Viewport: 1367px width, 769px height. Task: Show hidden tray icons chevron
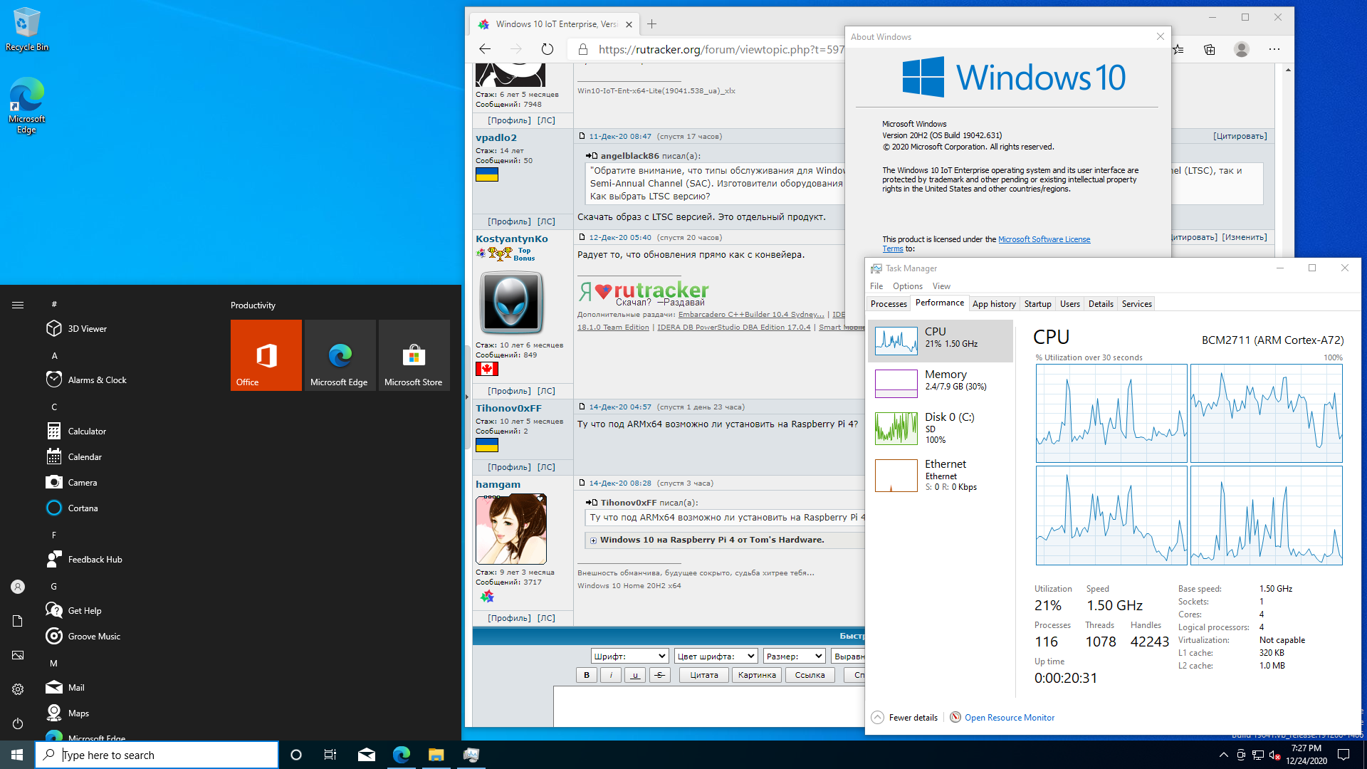click(x=1223, y=755)
